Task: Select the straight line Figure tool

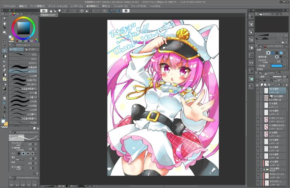Action: [x=5, y=93]
